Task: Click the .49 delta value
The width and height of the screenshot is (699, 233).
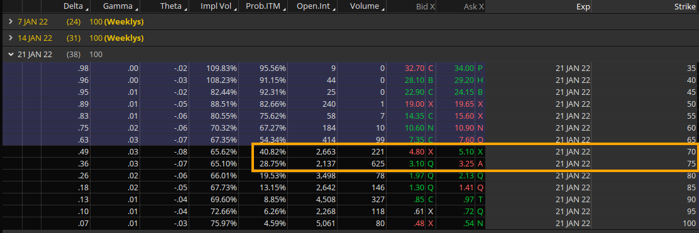Action: (x=83, y=152)
